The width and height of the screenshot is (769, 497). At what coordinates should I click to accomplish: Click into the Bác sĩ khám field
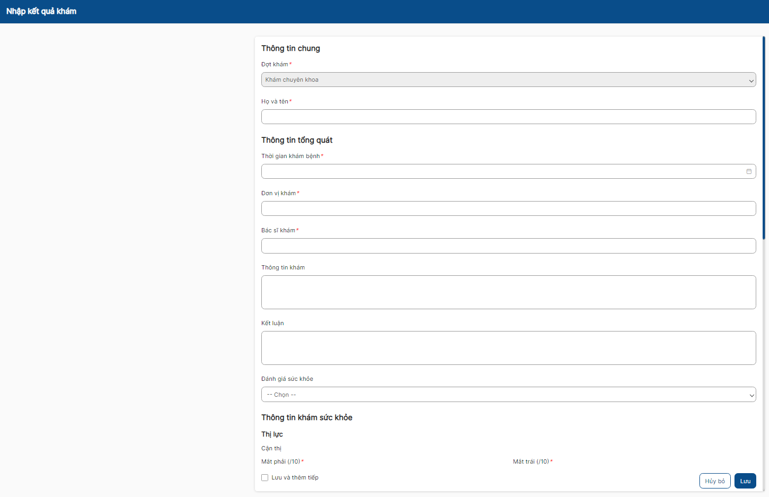click(508, 246)
